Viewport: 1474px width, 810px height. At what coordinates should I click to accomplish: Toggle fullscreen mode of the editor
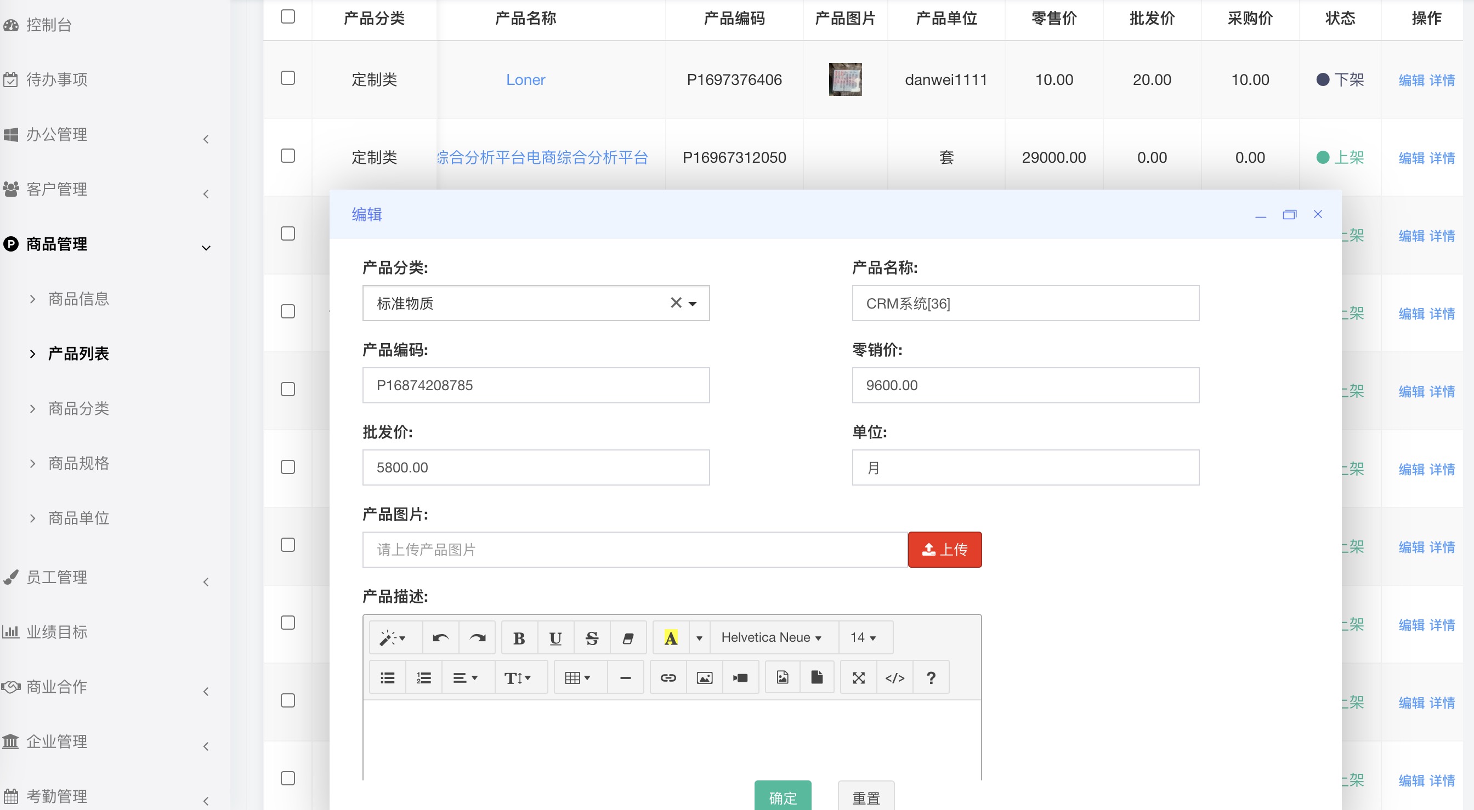(858, 678)
